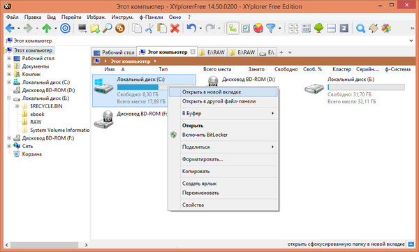Click the tan tag-shaped toolbar icon
The image size is (419, 252).
374,28
